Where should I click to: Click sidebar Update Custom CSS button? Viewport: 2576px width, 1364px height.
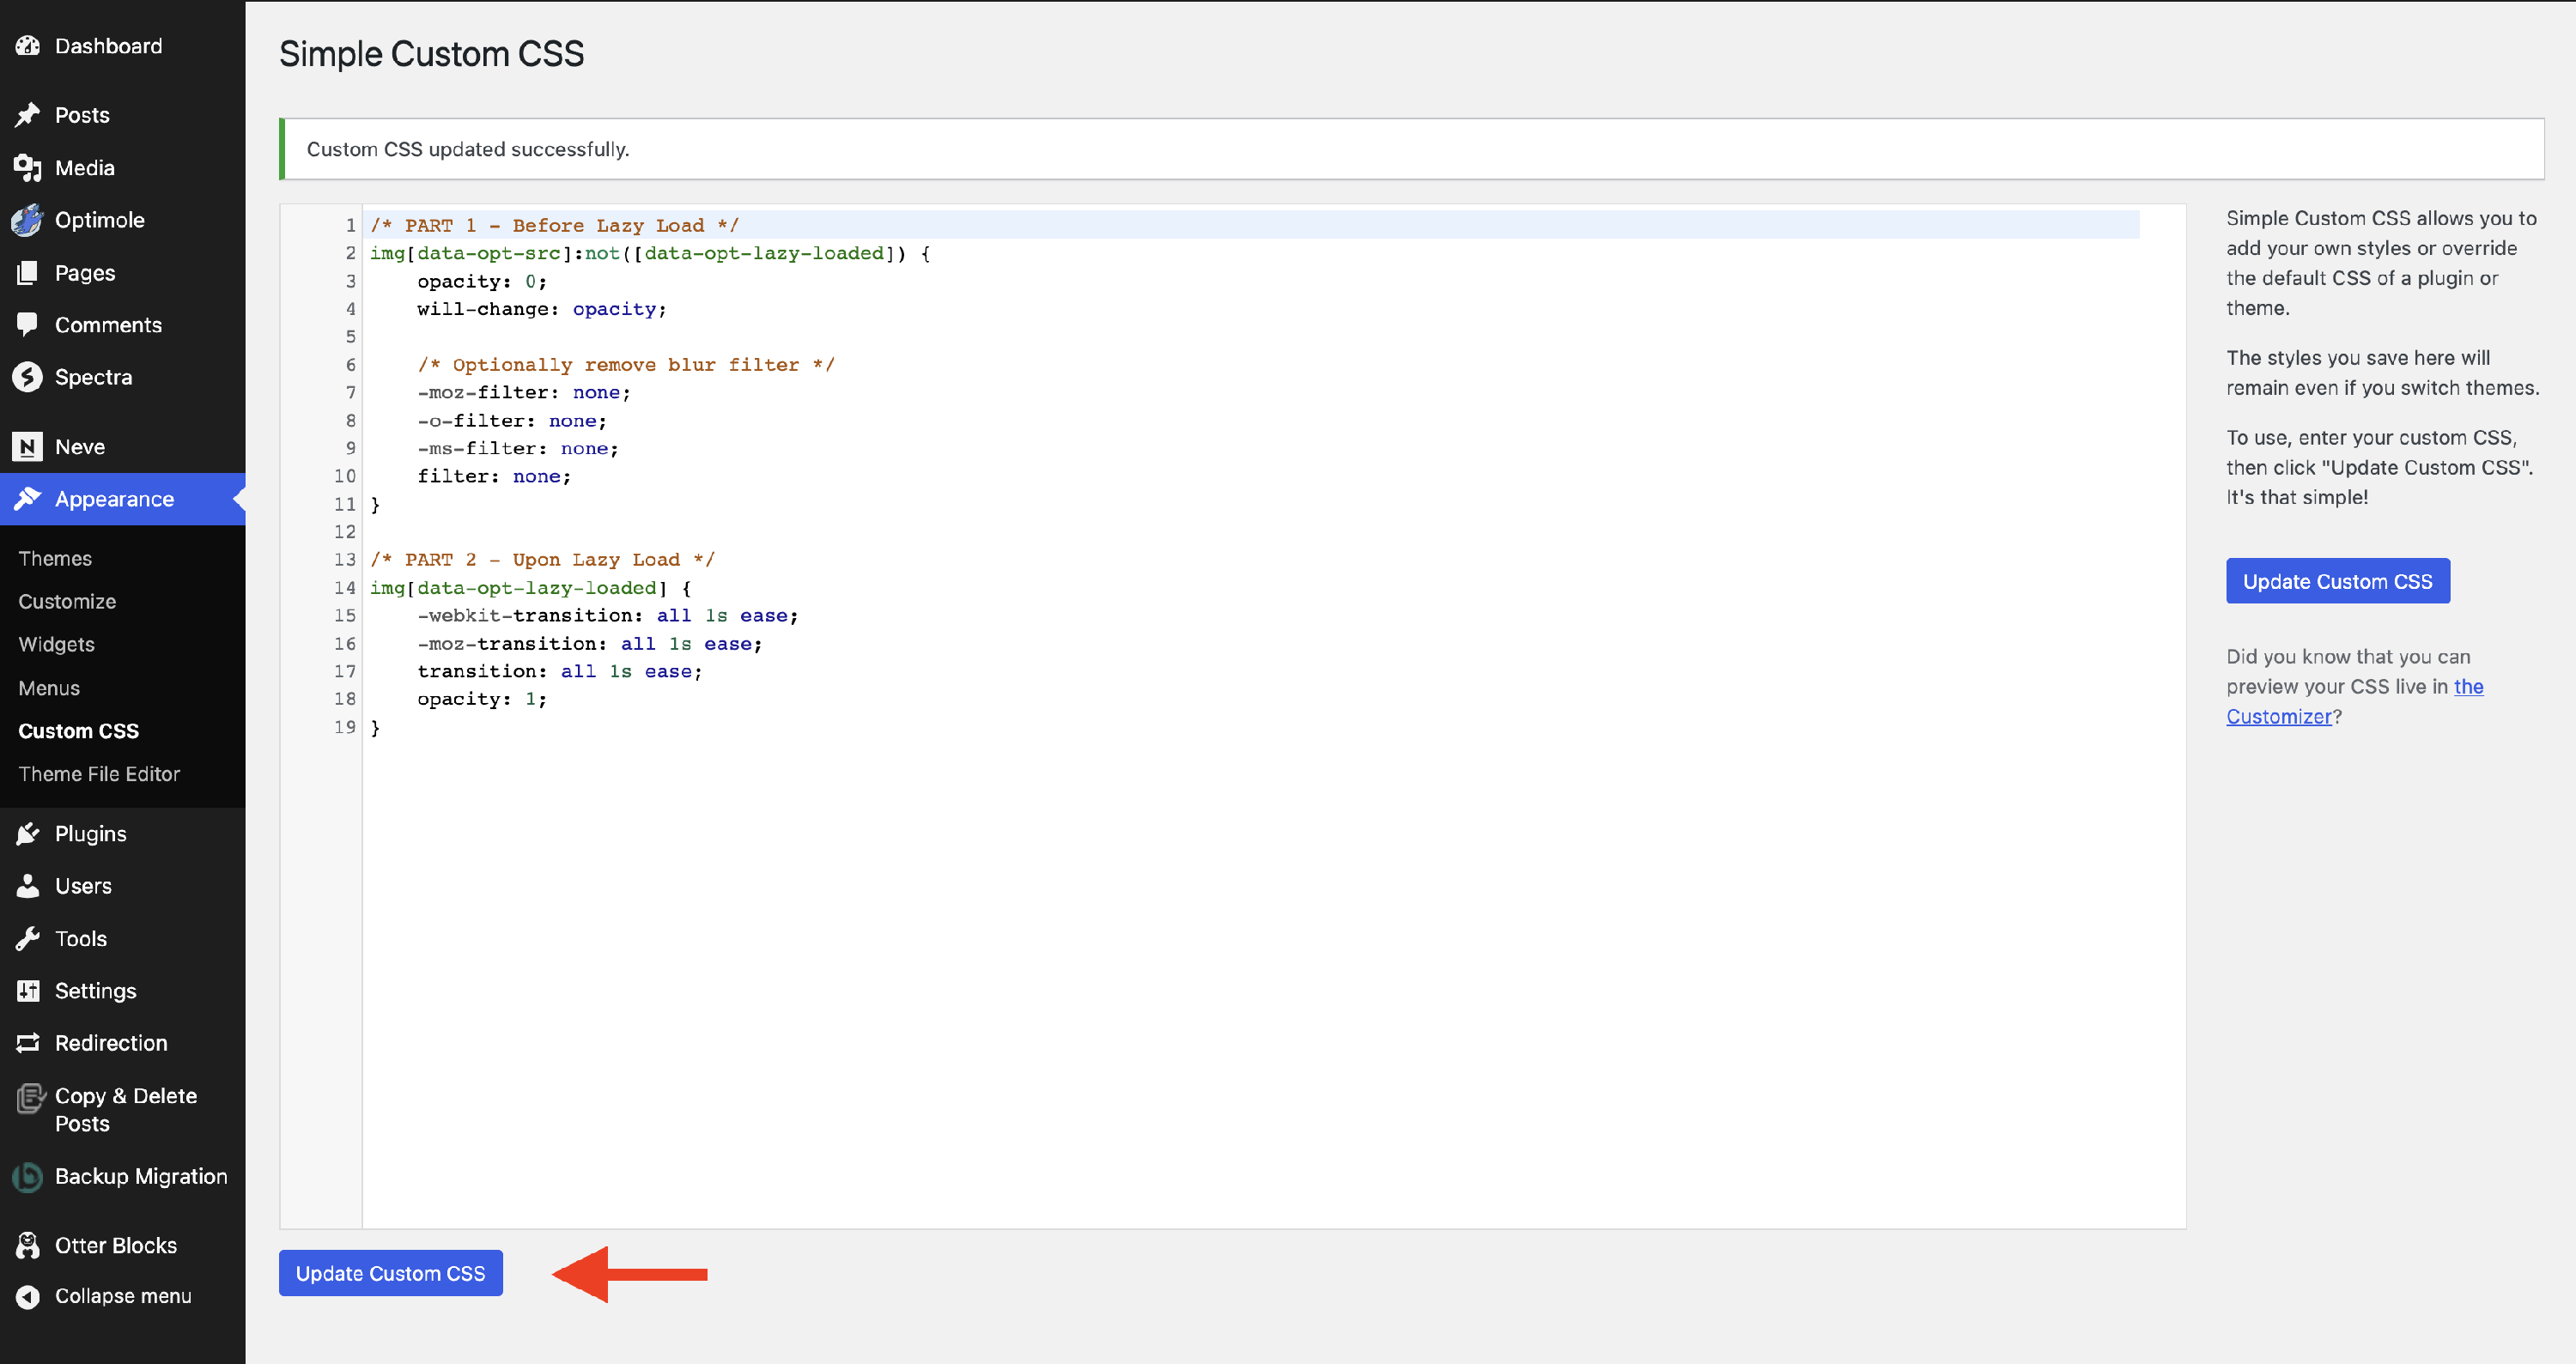pyautogui.click(x=2337, y=581)
